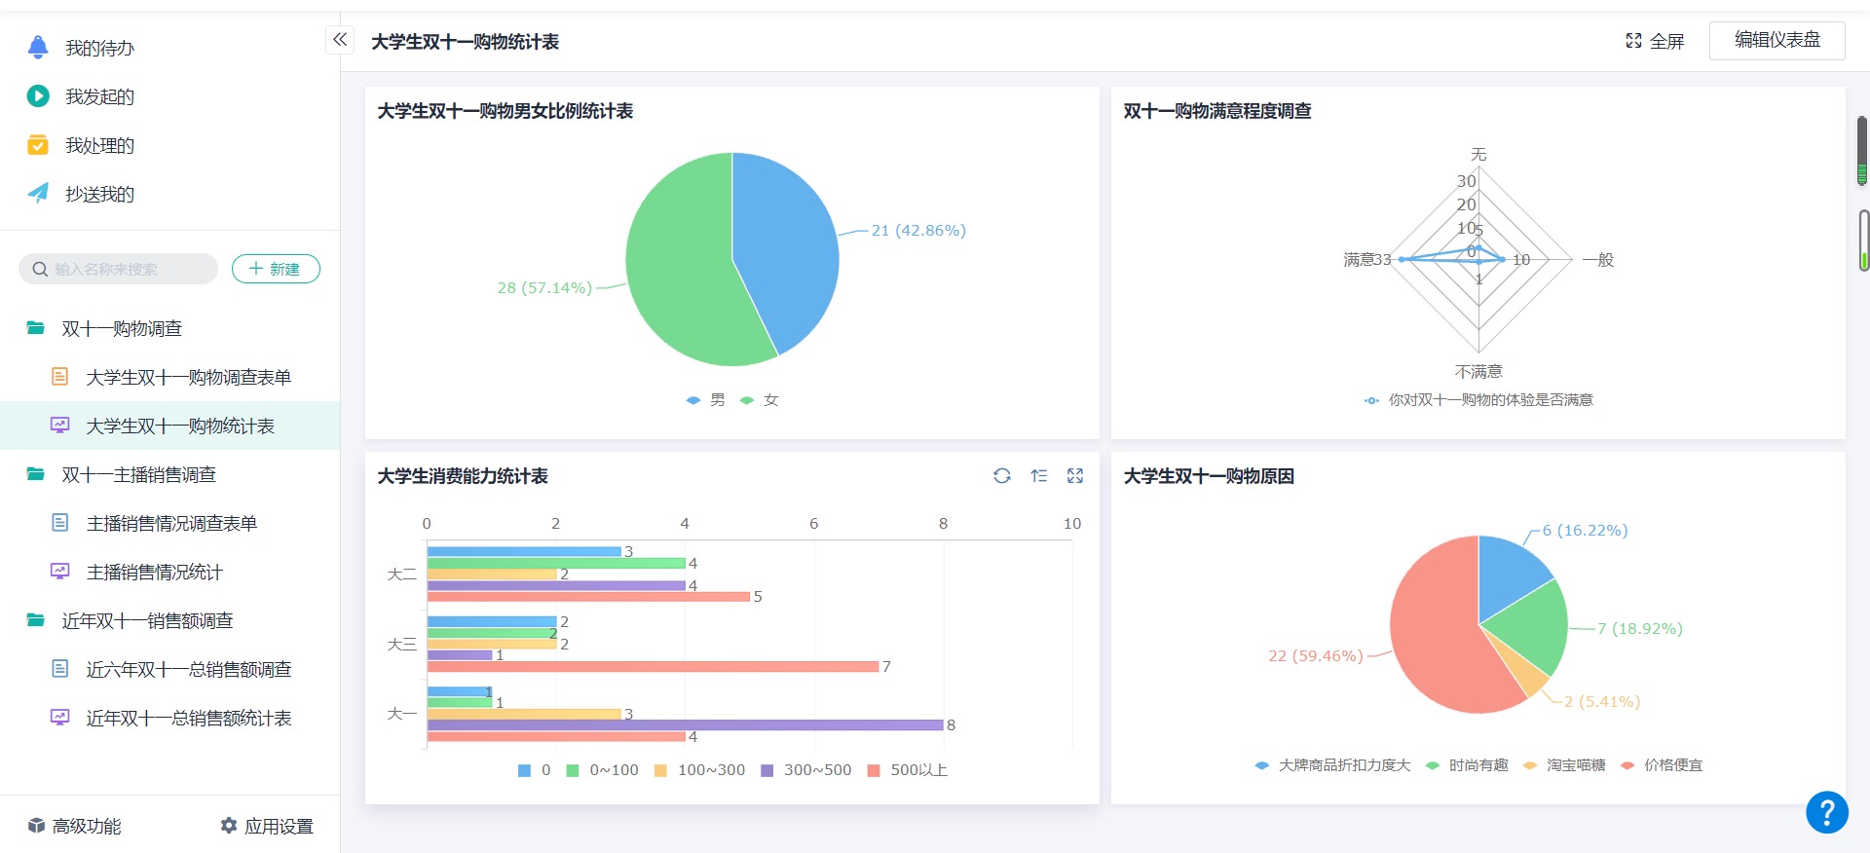Open 应用设置 gear at the bottom
This screenshot has width=1870, height=853.
pyautogui.click(x=267, y=826)
